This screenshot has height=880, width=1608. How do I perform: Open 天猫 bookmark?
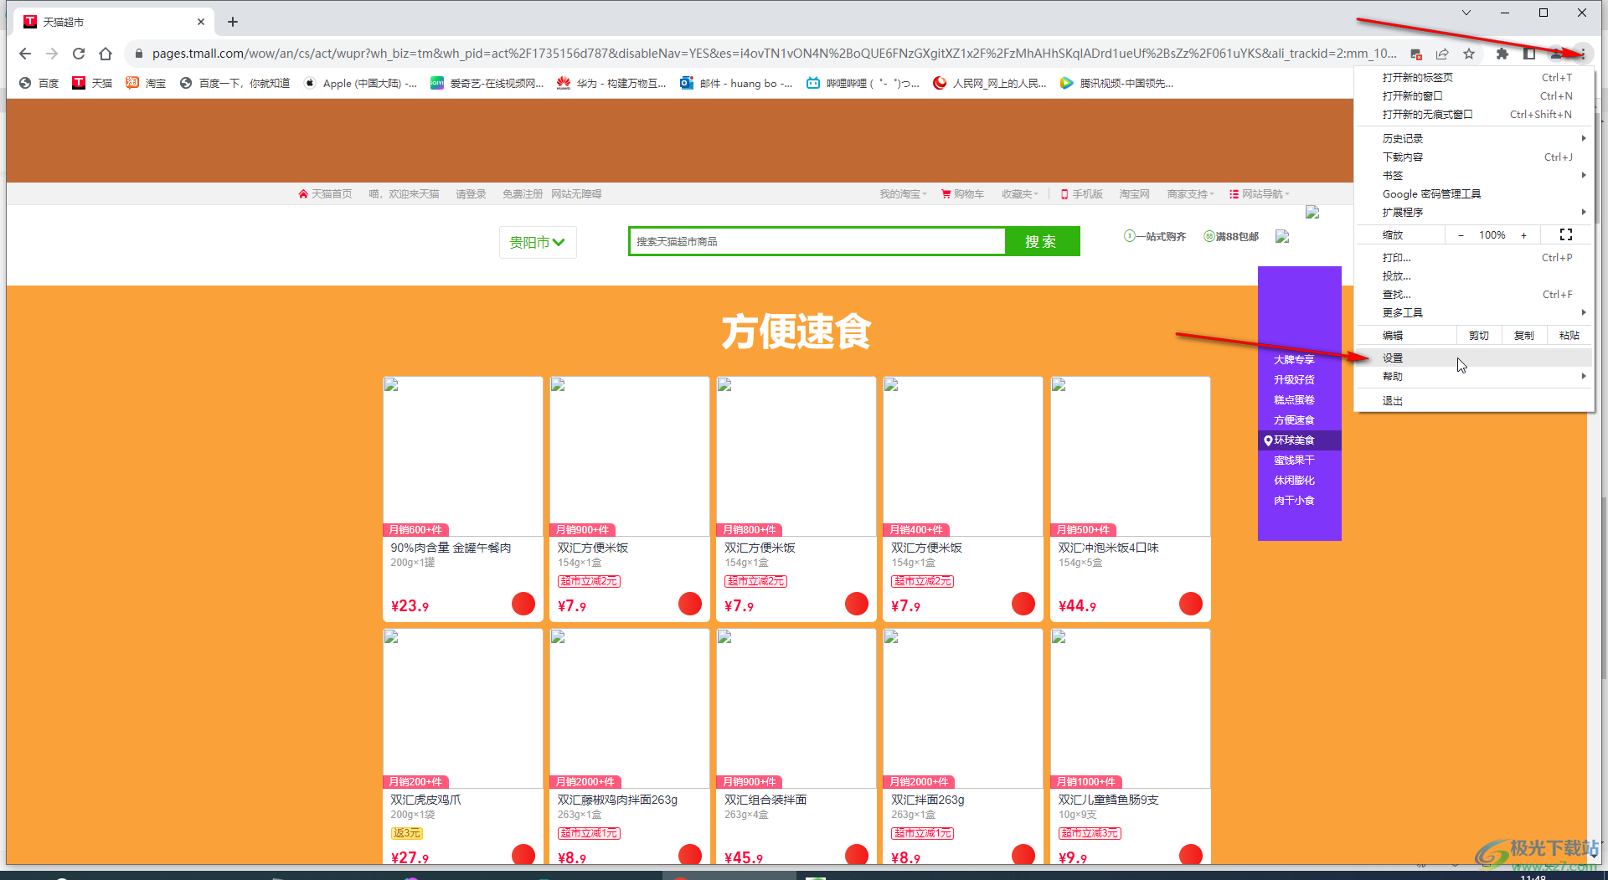pyautogui.click(x=93, y=83)
